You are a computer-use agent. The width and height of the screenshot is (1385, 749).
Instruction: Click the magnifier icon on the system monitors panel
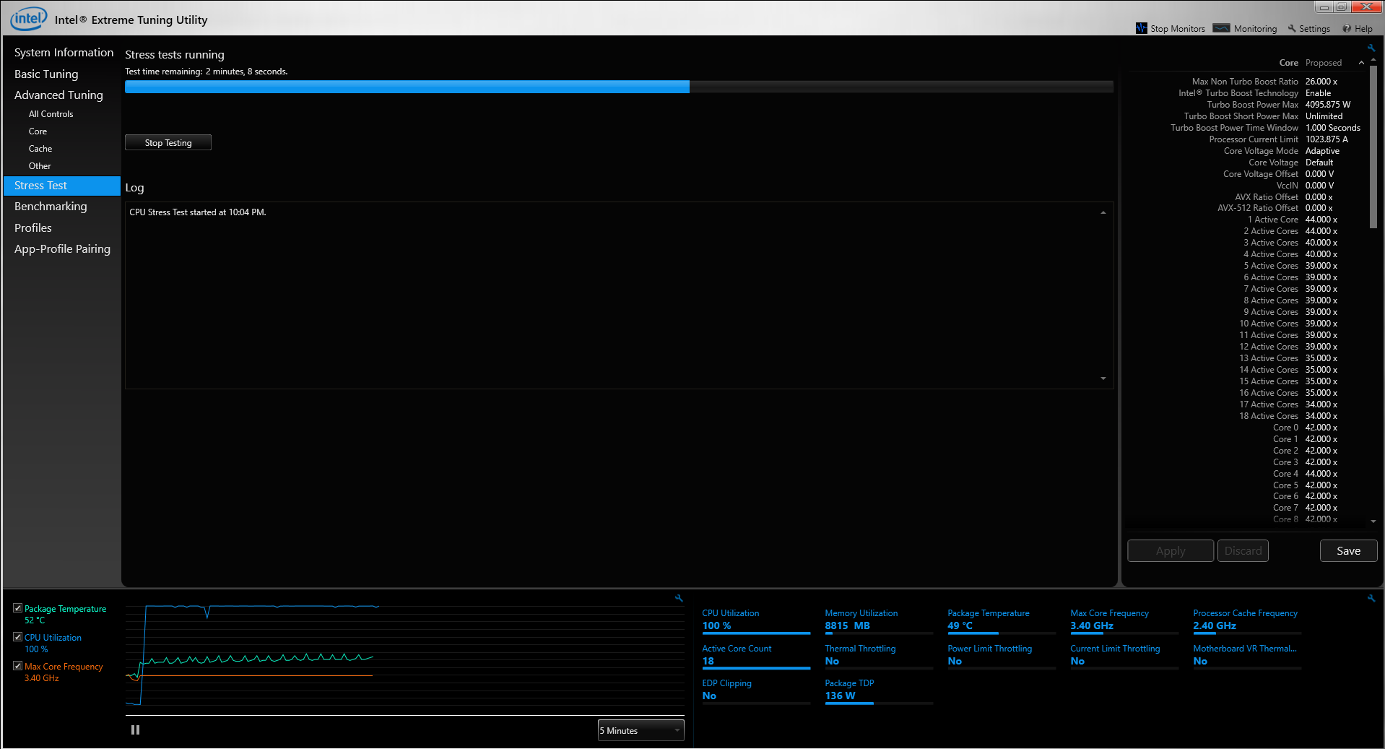click(1371, 598)
